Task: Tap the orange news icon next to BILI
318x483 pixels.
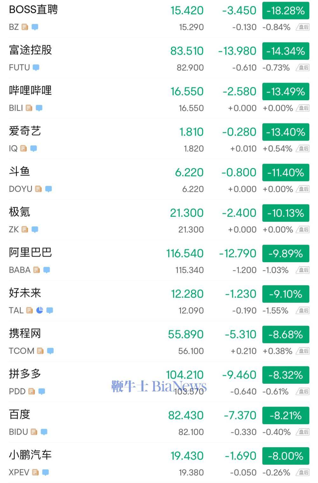Action: [29, 108]
